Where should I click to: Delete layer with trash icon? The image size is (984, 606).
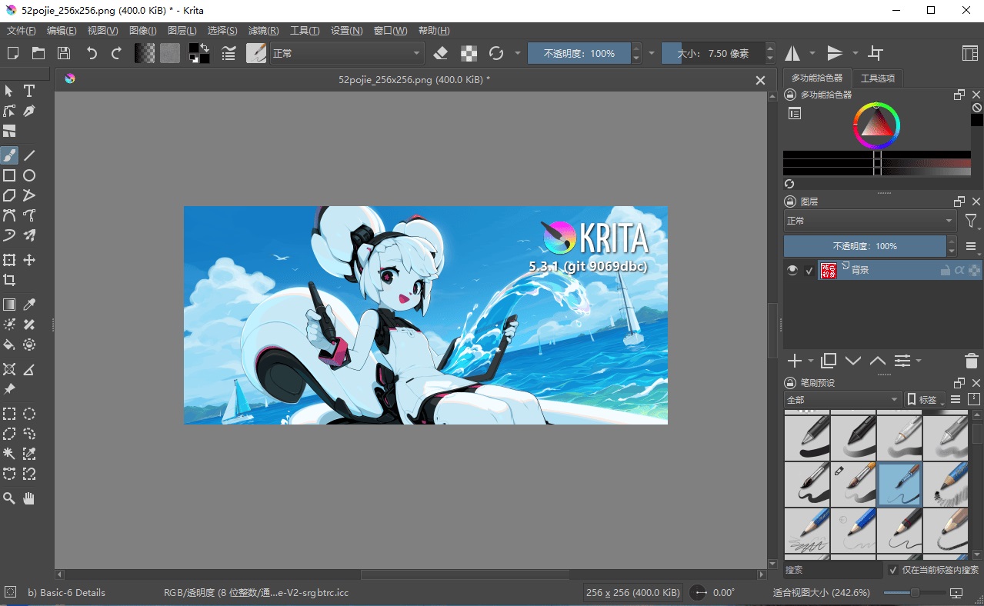pos(971,361)
